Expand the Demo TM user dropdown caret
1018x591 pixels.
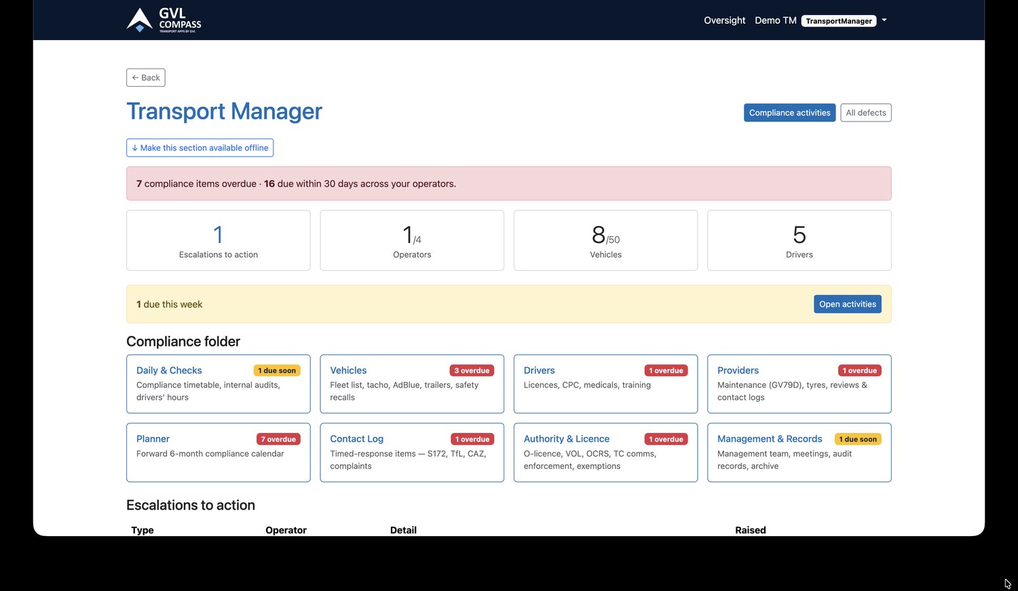[x=884, y=20]
